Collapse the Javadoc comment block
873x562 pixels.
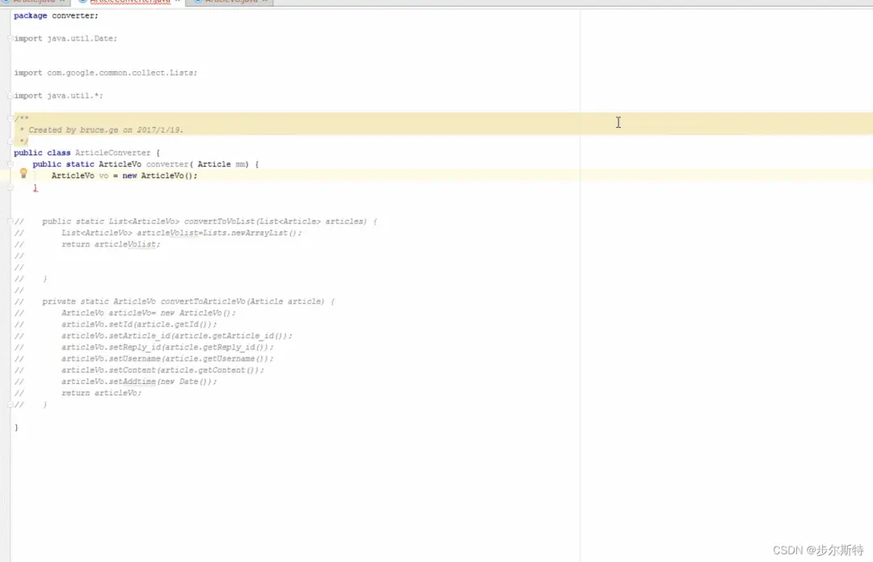coord(10,118)
